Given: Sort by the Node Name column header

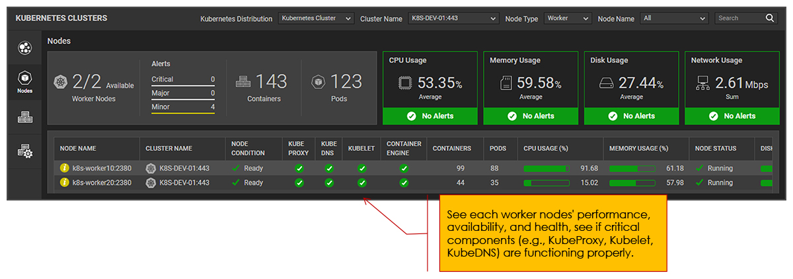Looking at the screenshot, I should (79, 148).
